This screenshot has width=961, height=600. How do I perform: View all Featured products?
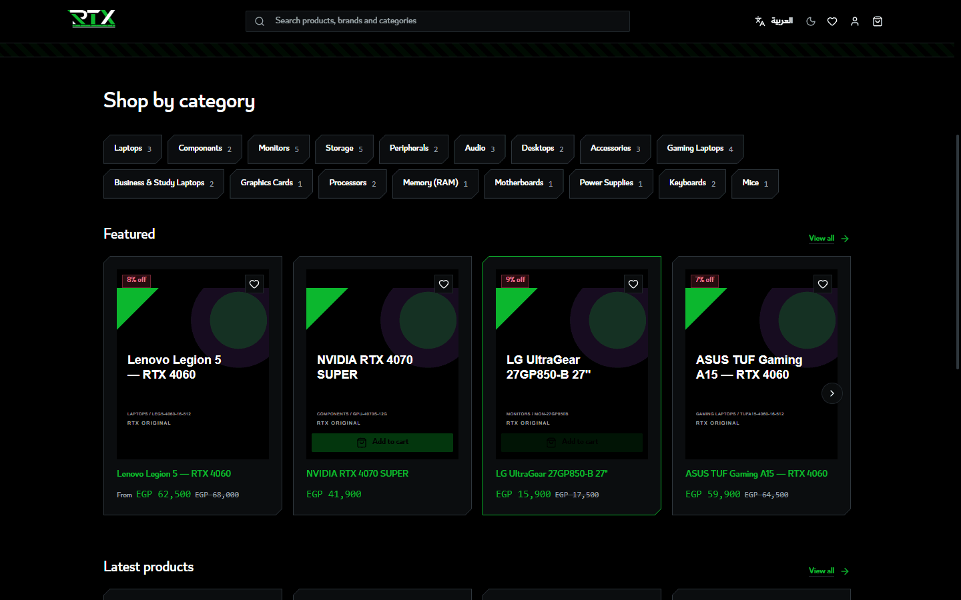829,238
